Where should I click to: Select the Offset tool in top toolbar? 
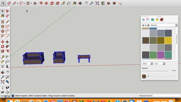tap(41, 3)
